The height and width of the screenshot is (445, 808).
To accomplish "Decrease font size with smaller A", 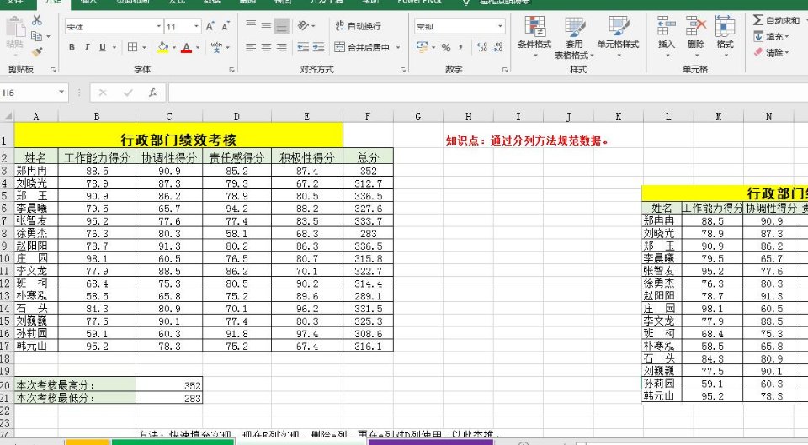I will coord(226,26).
